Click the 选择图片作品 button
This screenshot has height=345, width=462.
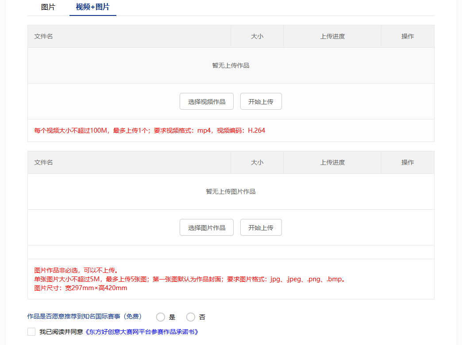[206, 227]
